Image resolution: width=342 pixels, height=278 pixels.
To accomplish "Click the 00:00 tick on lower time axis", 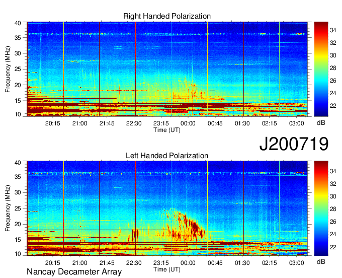I will coord(188,263).
